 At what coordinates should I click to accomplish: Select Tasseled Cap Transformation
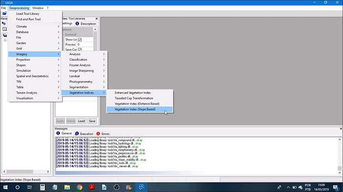coord(140,98)
